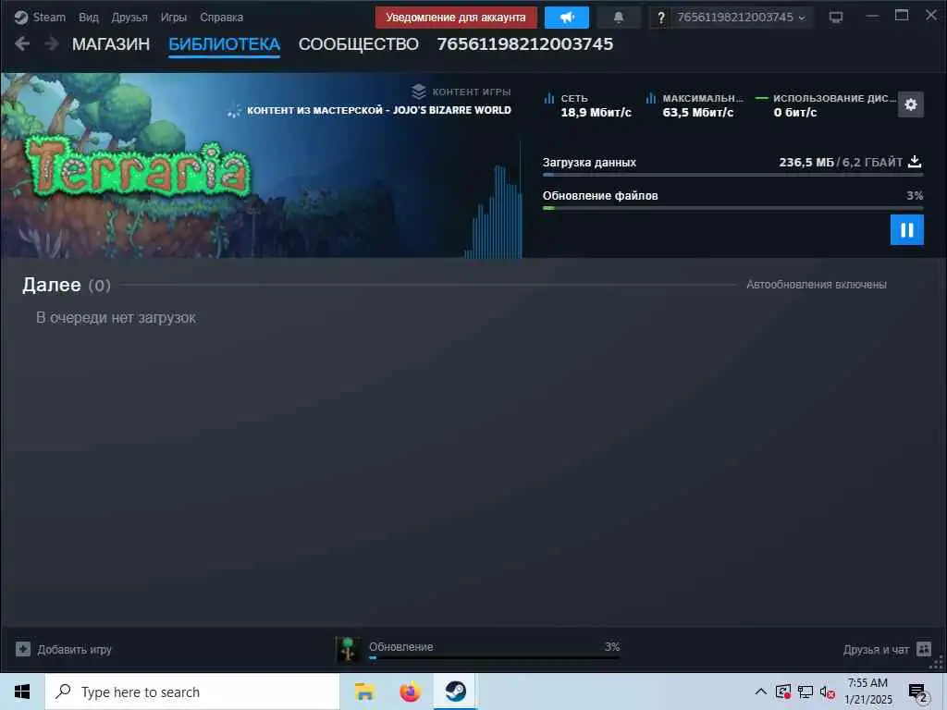Viewport: 947px width, 710px height.
Task: Click the Загрузка данных progress bar
Action: click(x=732, y=175)
